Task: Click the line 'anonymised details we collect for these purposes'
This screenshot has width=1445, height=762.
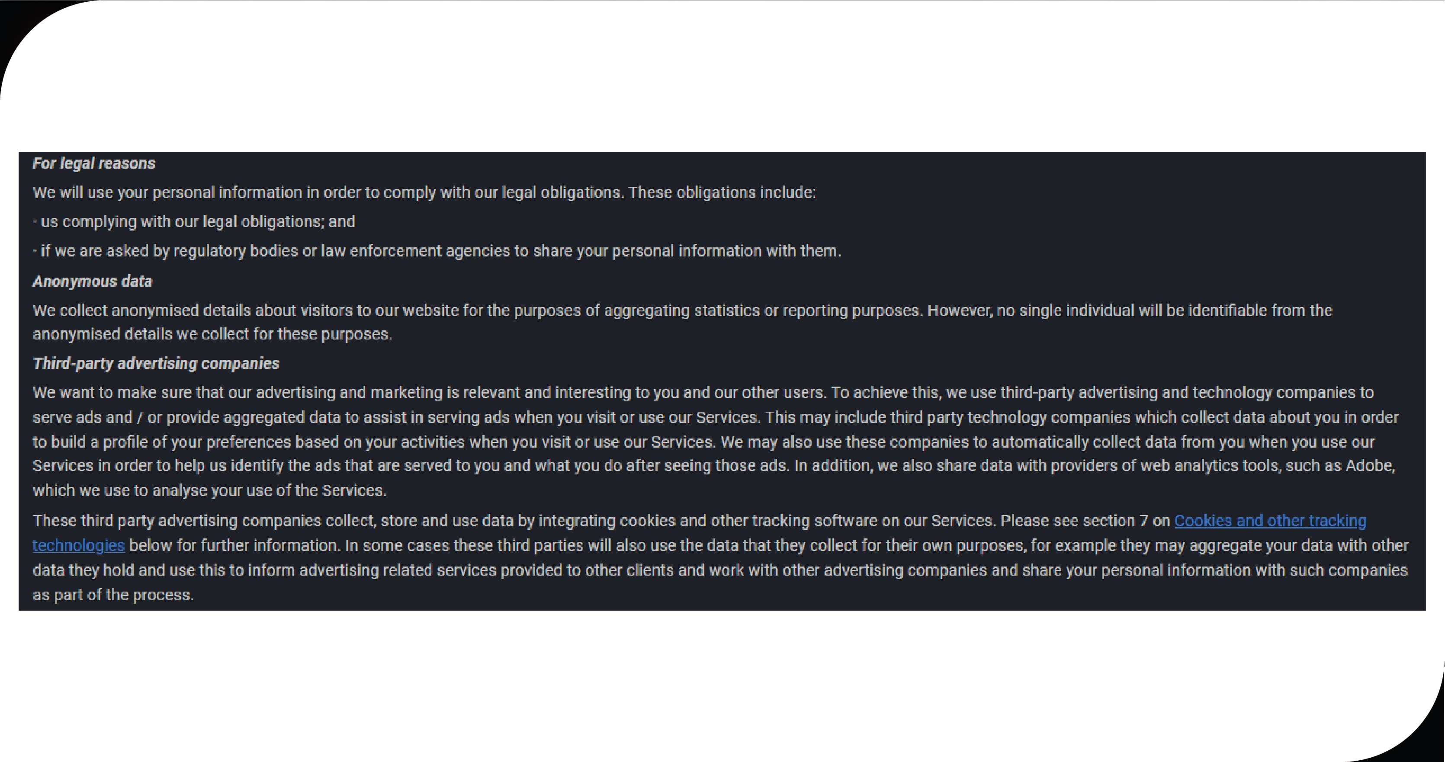Action: [212, 334]
